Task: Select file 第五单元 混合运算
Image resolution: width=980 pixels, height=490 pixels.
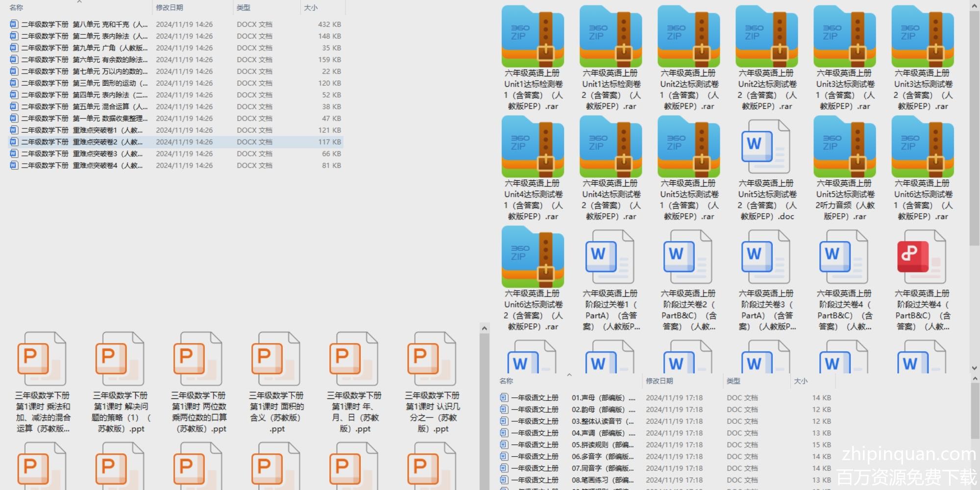Action: coord(176,106)
